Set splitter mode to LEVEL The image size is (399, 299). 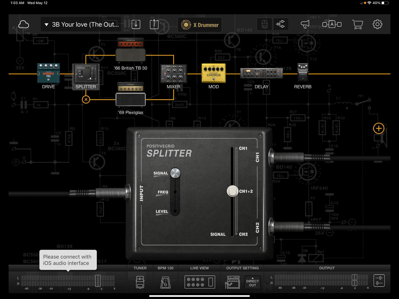(162, 212)
